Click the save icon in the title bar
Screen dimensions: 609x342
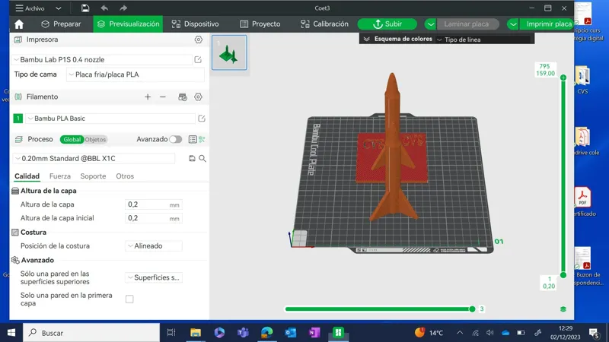pos(85,8)
